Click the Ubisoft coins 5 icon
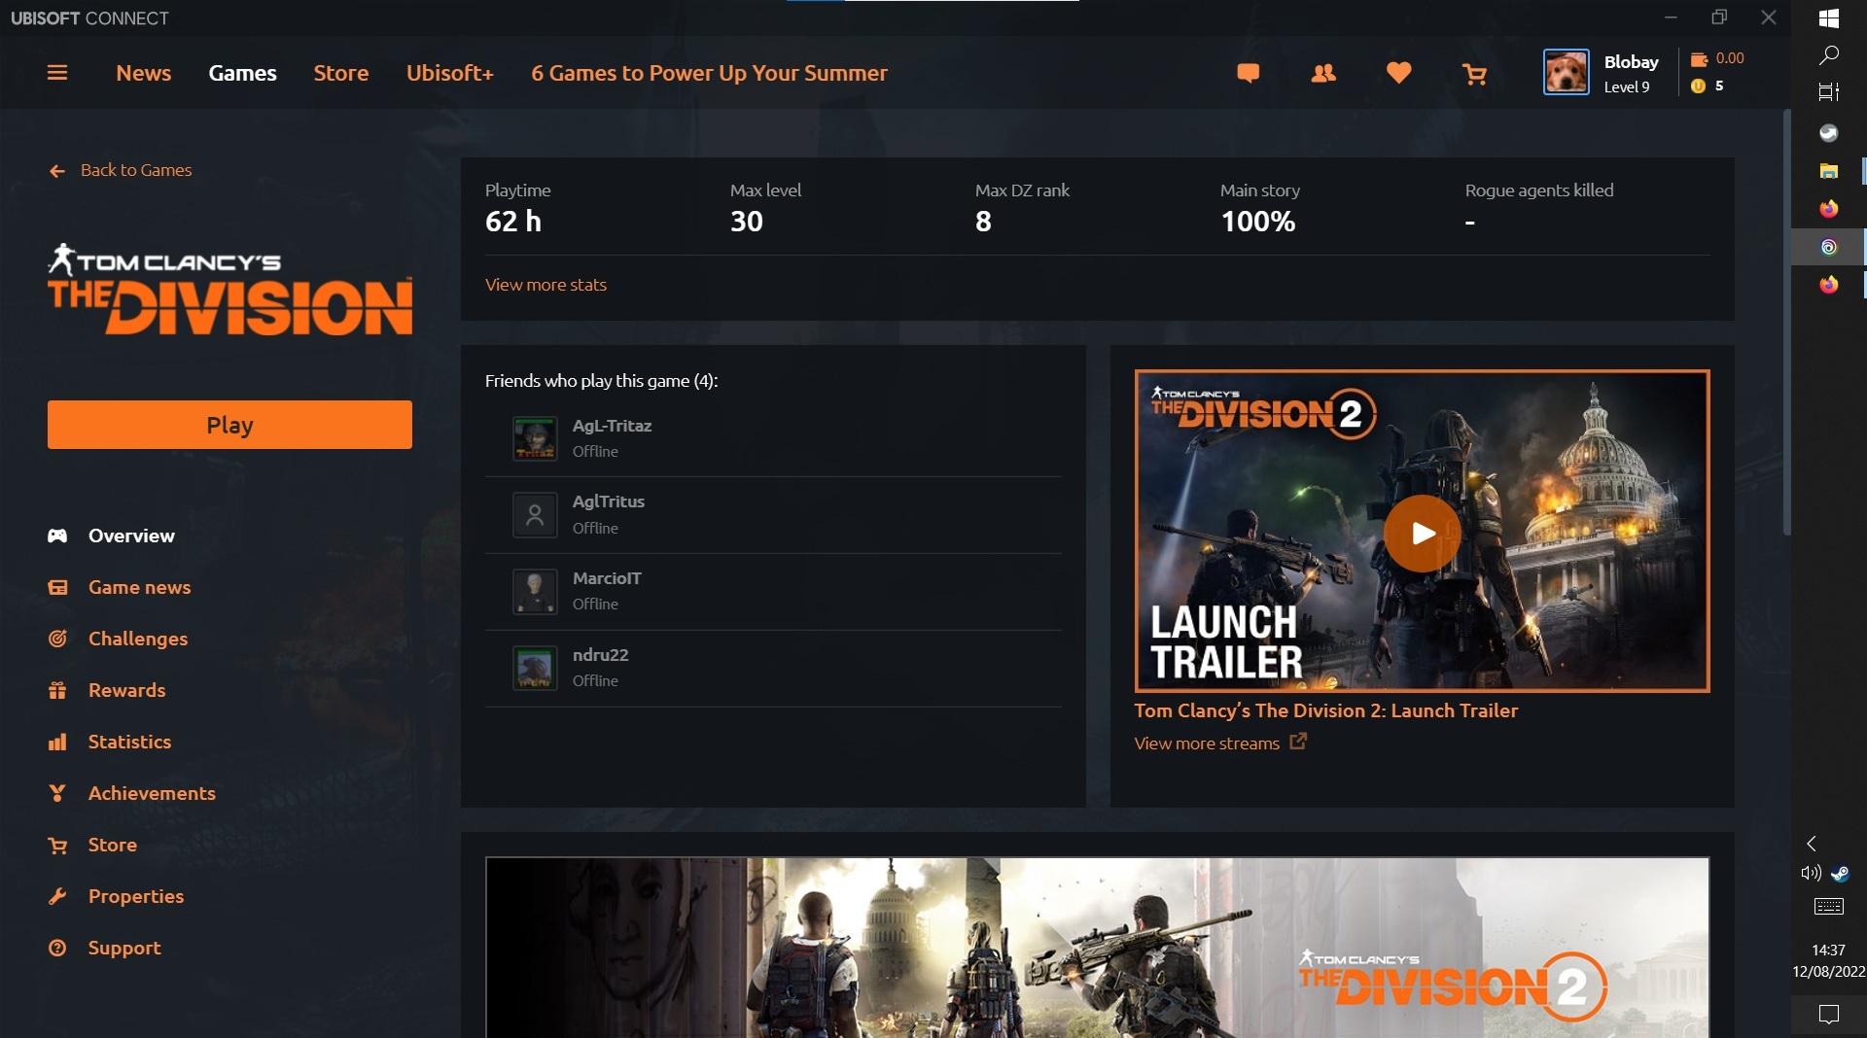1867x1038 pixels. (x=1698, y=86)
